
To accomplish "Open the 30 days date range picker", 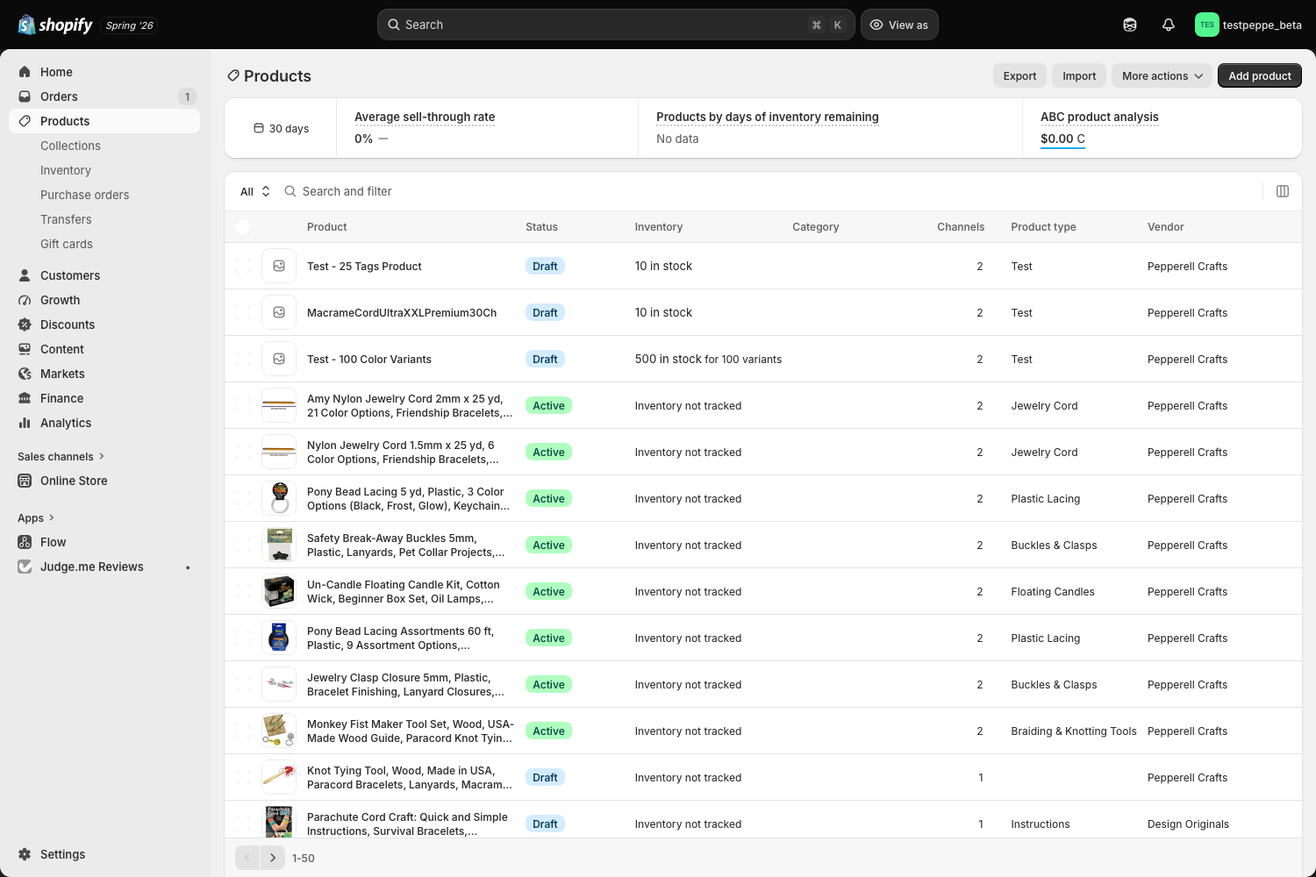I will pos(281,128).
